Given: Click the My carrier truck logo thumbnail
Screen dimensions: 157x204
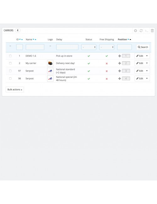Looking at the screenshot, I should click(x=50, y=63).
